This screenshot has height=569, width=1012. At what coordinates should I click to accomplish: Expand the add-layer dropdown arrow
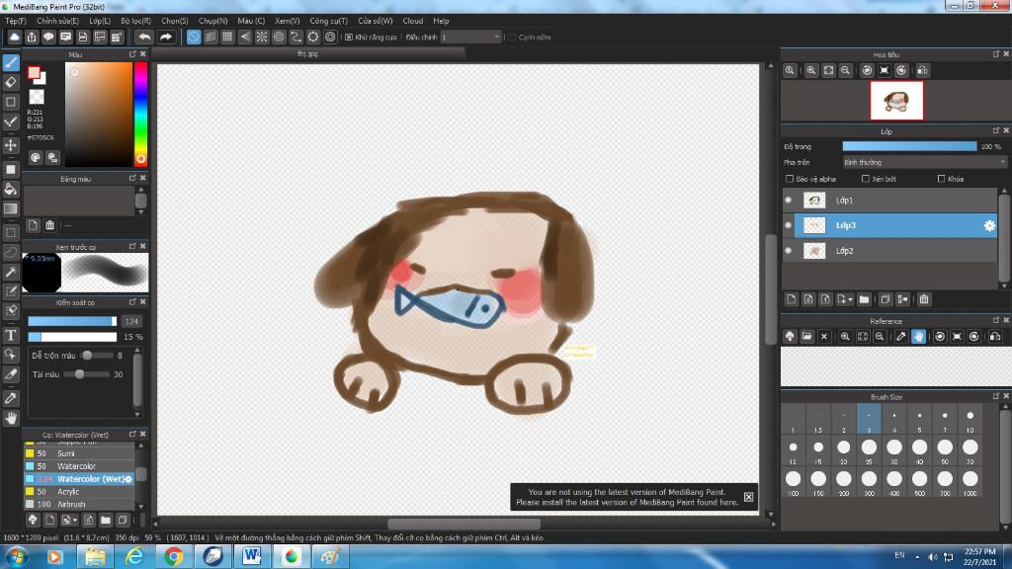click(x=850, y=299)
